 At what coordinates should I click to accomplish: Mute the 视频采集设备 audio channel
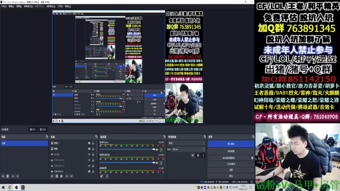click(x=157, y=163)
